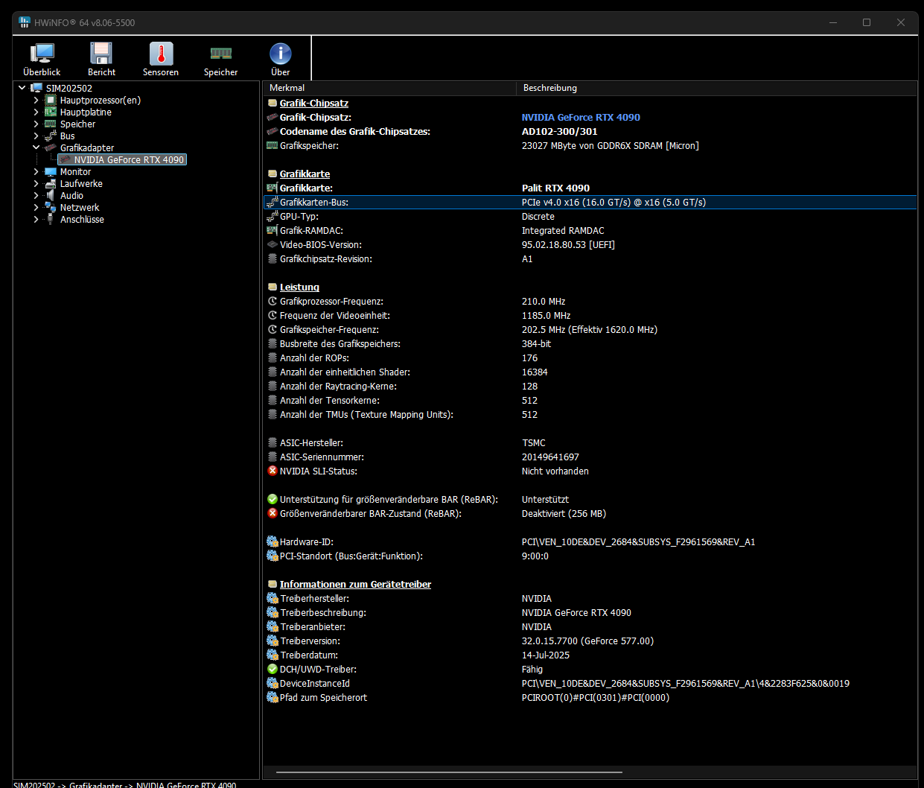Expand the Monitor tree node arrow
This screenshot has height=788, width=924.
pos(36,171)
